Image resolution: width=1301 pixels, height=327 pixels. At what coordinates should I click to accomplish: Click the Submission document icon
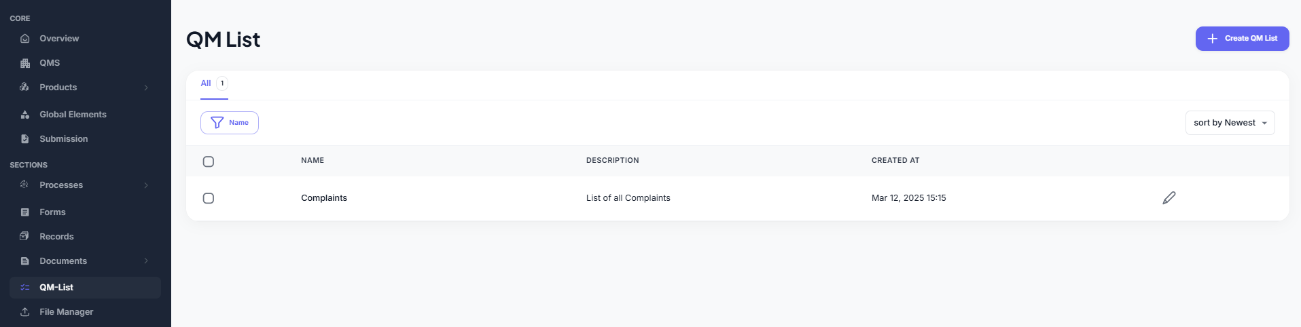(x=25, y=139)
